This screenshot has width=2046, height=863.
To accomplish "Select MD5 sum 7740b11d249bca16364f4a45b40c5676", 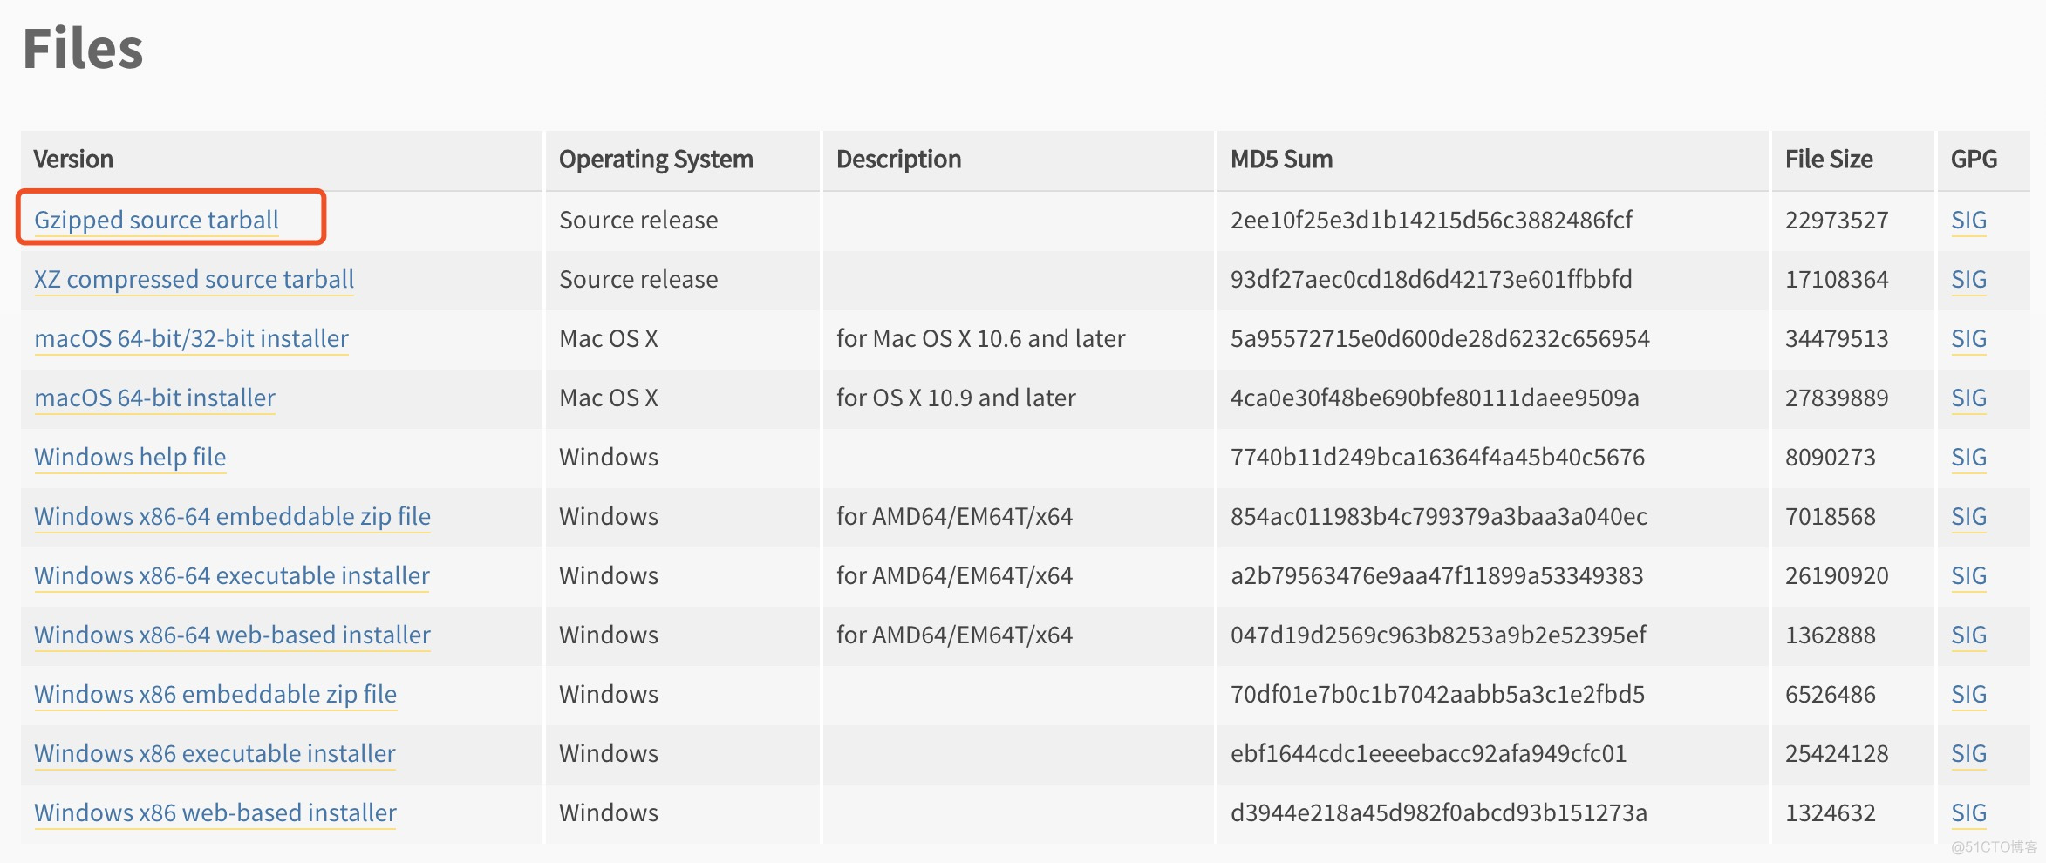I will [x=1437, y=458].
